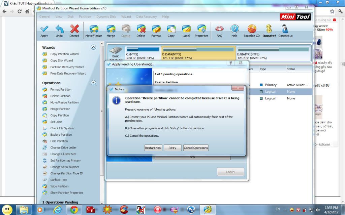Click the volume speaker tray icon
The height and width of the screenshot is (215, 345).
pyautogui.click(x=318, y=210)
